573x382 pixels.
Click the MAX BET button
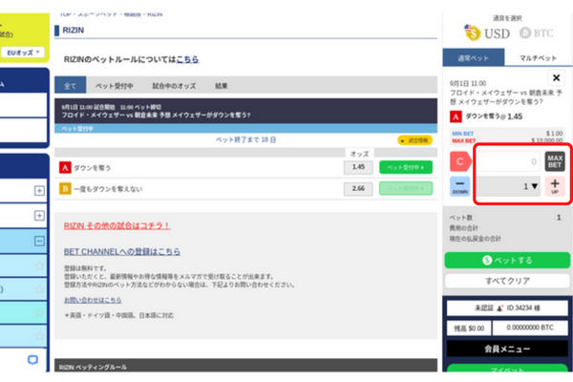click(555, 161)
